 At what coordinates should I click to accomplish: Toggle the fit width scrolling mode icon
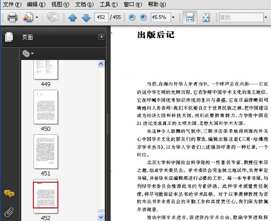point(190,17)
